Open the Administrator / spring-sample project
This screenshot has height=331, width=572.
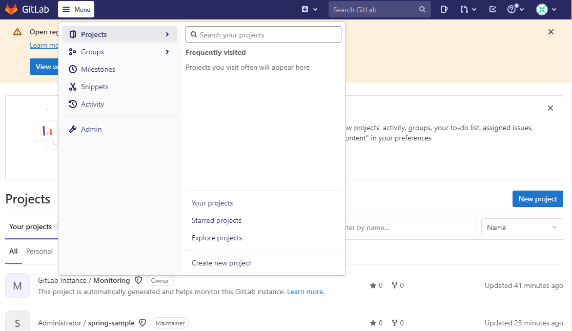86,323
